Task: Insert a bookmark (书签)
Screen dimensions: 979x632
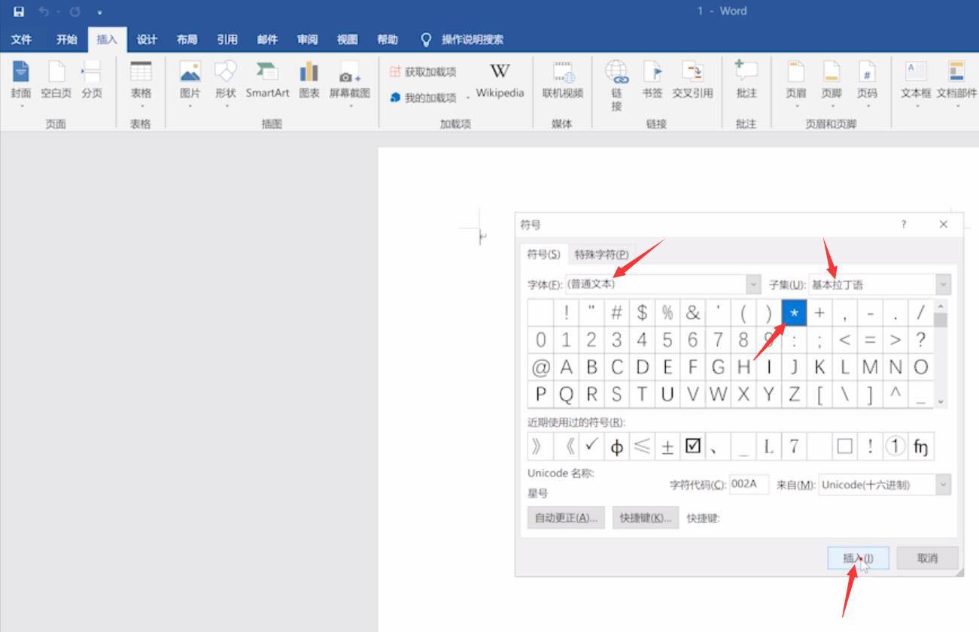Action: 652,80
